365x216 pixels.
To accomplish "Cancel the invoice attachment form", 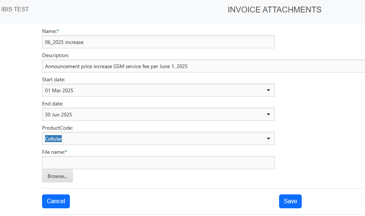I will [x=56, y=201].
